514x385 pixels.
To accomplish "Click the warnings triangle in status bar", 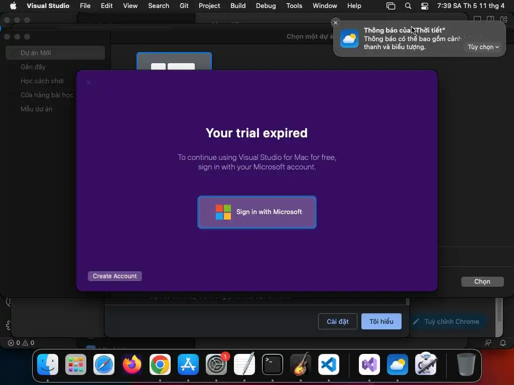I will 25,343.
